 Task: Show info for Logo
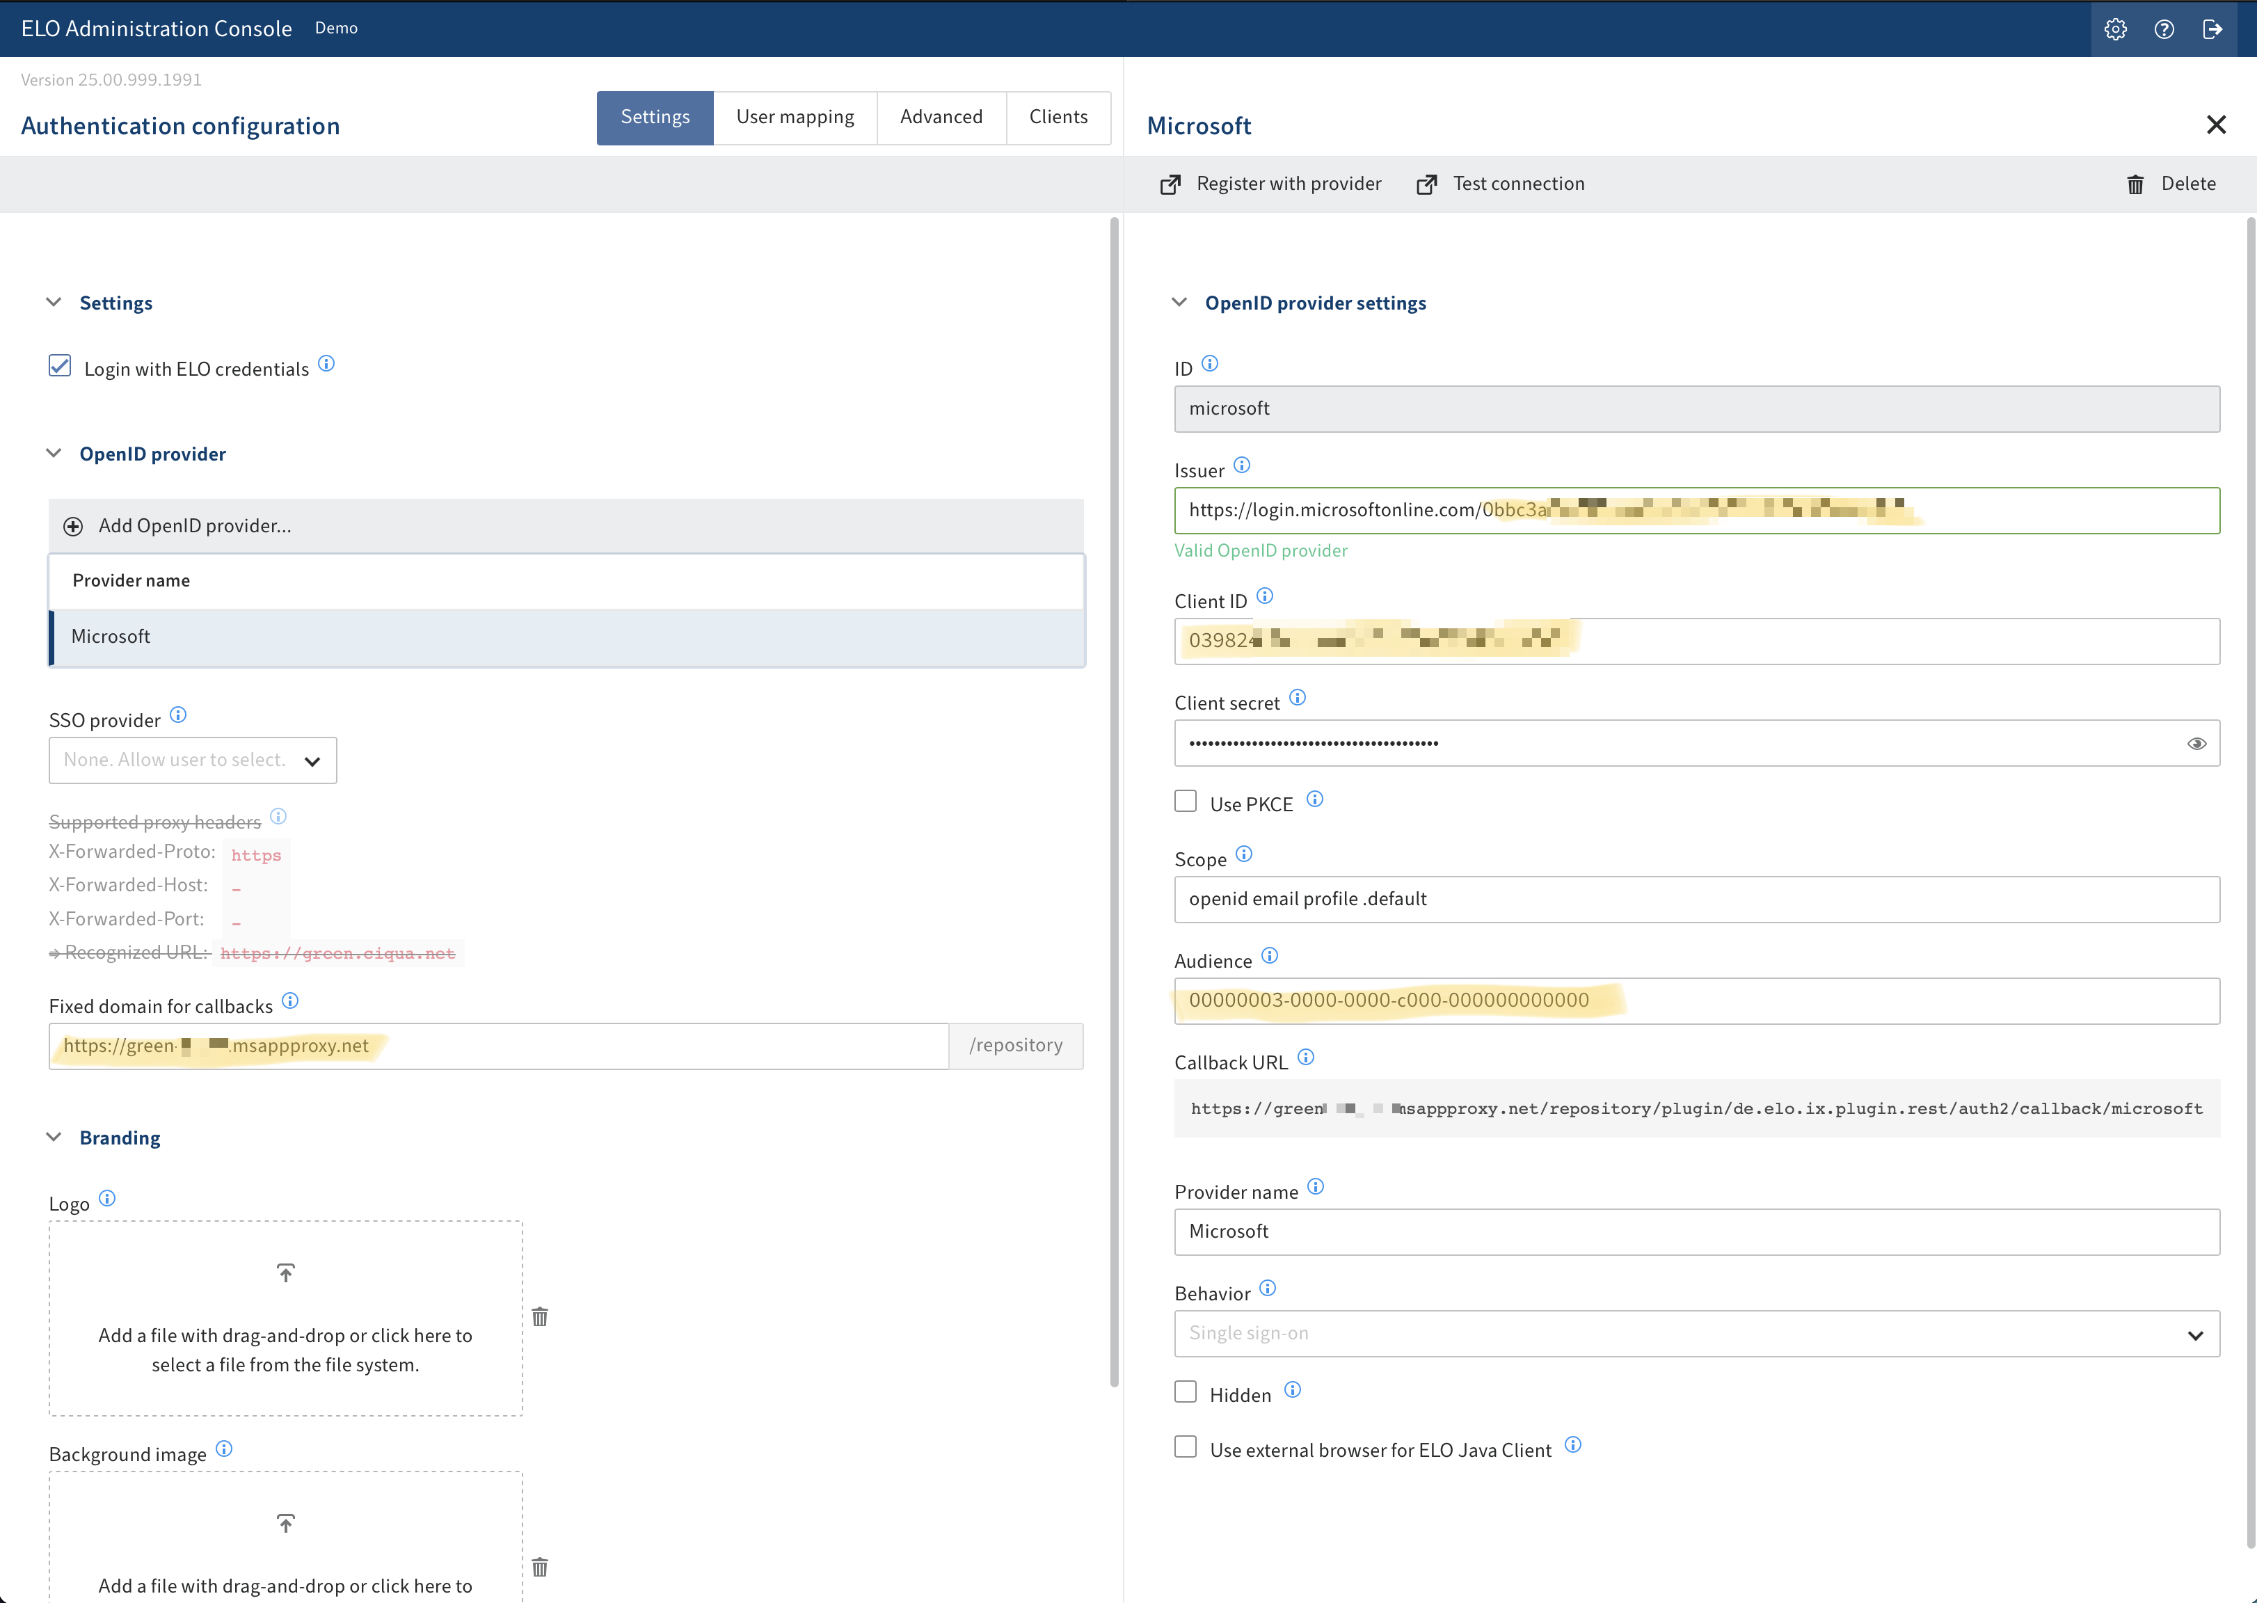click(108, 1198)
